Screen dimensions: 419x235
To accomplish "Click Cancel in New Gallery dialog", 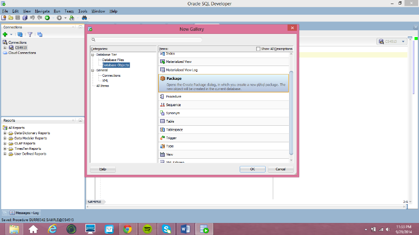I will [x=280, y=169].
